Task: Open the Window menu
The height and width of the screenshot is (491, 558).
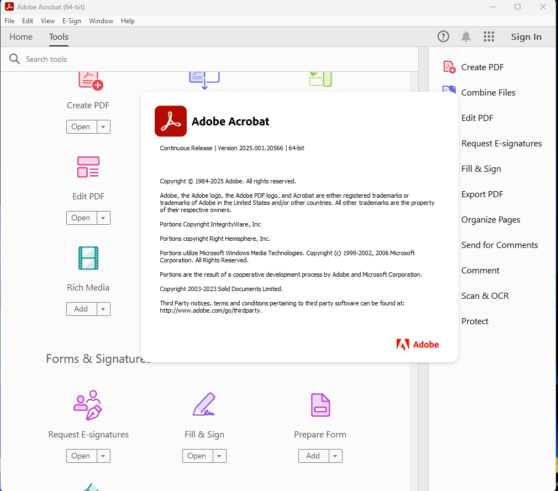Action: pos(101,21)
